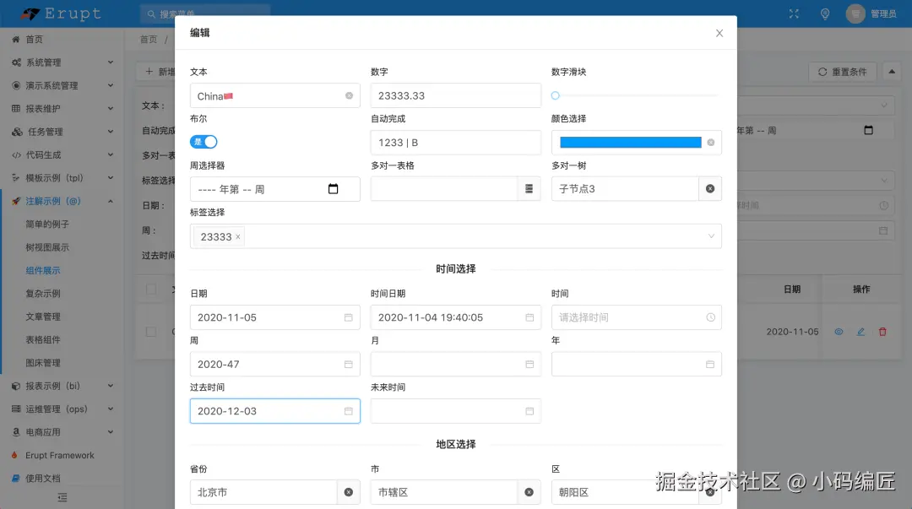
Task: Close the 编辑 dialog
Action: (x=719, y=33)
